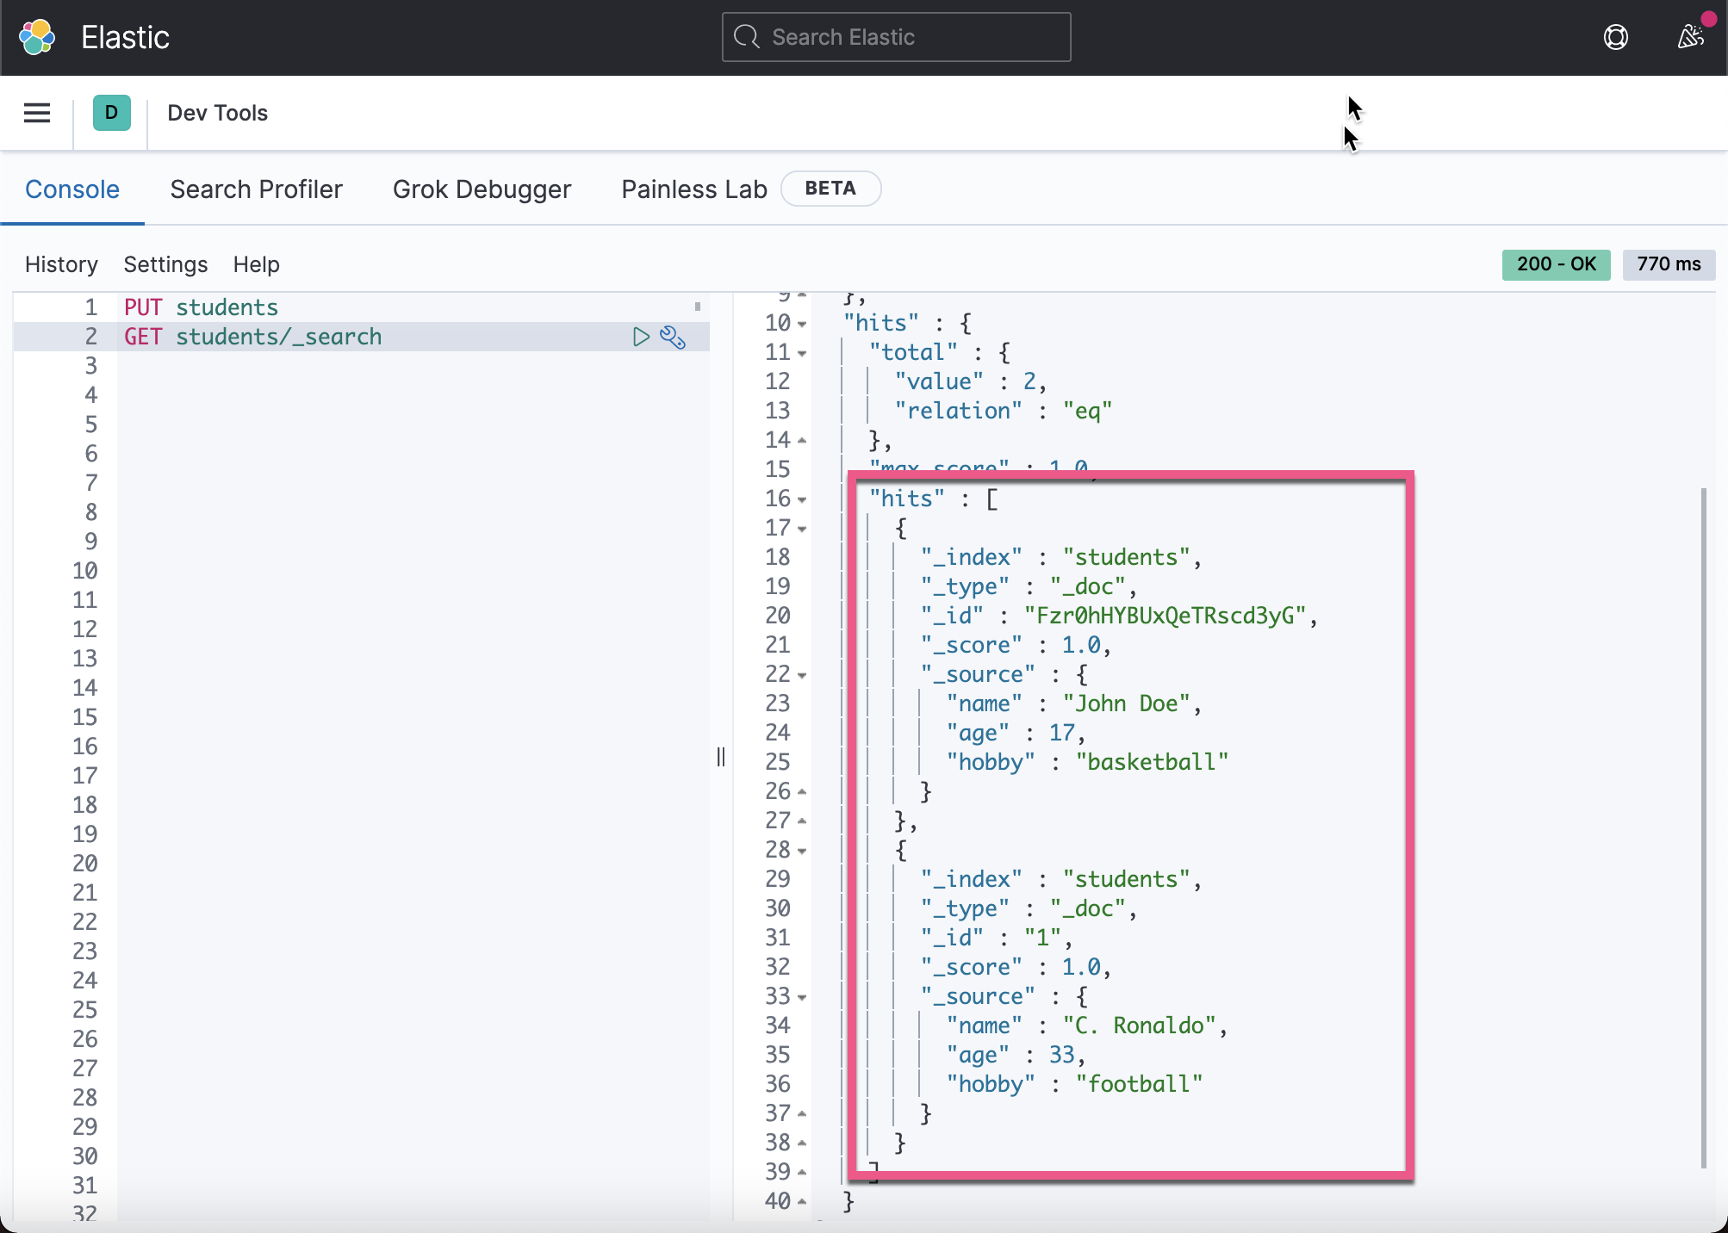Collapse the second hit object on line 28
The height and width of the screenshot is (1233, 1728).
tap(801, 850)
